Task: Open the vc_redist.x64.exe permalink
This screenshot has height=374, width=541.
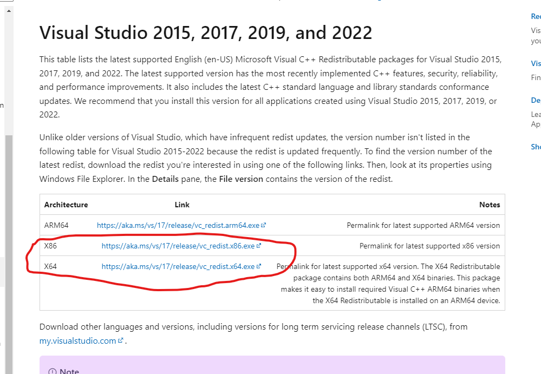Action: [x=178, y=266]
